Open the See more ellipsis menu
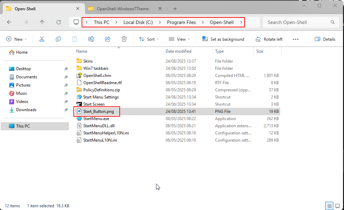This screenshot has height=210, width=344. pos(296,39)
